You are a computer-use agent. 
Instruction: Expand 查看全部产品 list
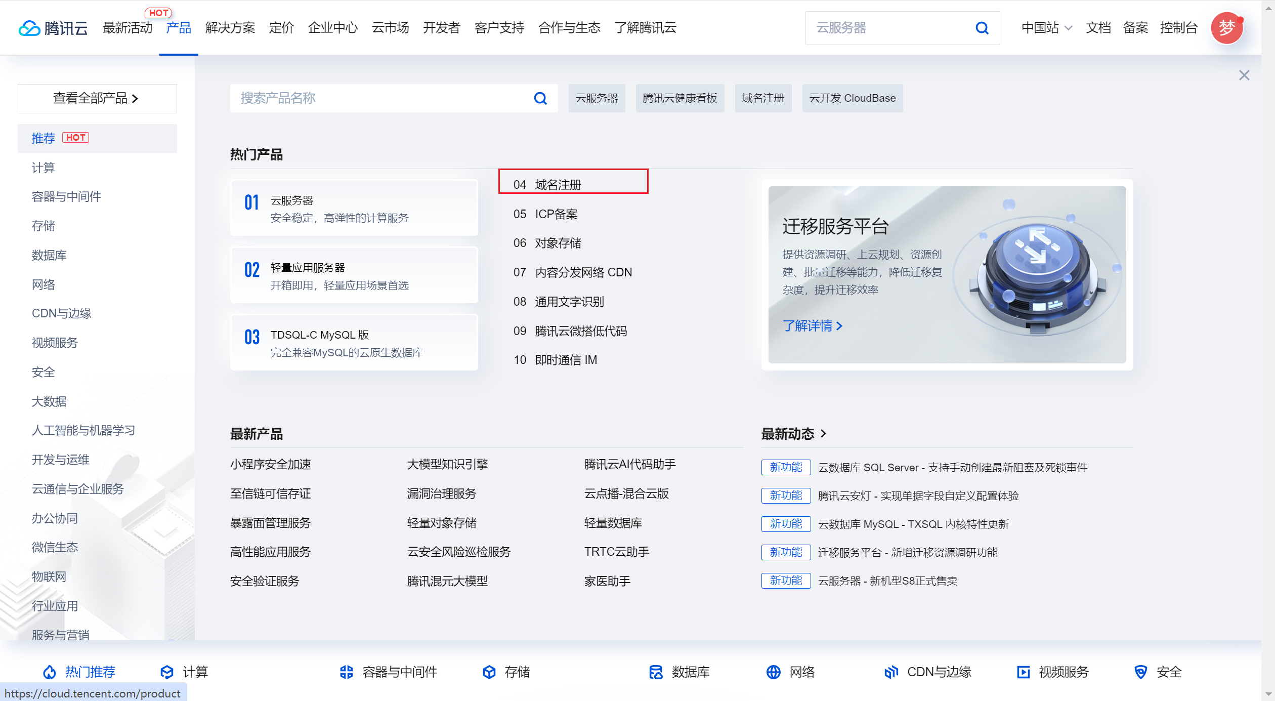click(x=97, y=98)
